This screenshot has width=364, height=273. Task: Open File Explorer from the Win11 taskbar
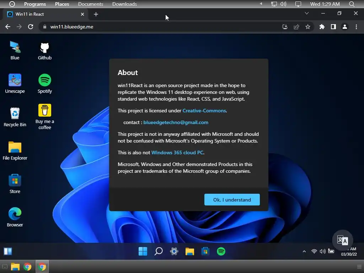point(190,251)
